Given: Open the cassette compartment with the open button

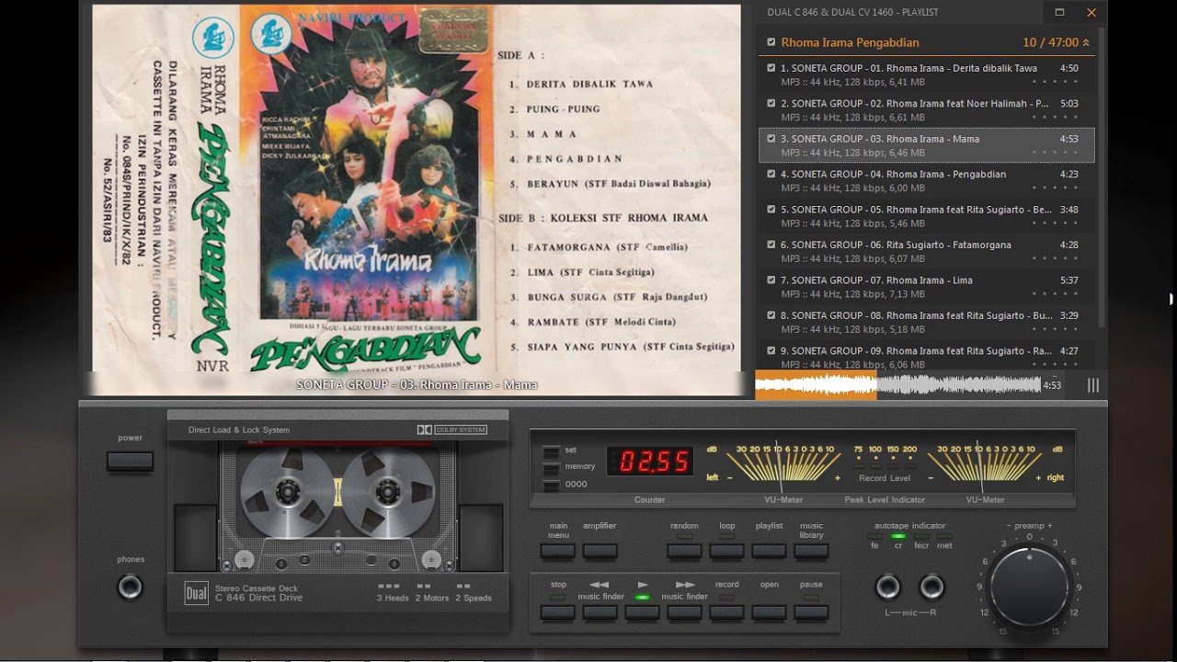Looking at the screenshot, I should point(769,612).
